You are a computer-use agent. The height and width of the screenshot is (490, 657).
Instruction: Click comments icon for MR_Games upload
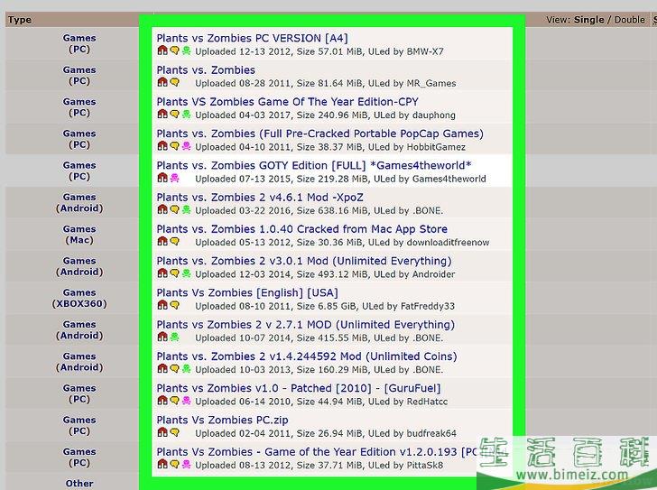174,82
